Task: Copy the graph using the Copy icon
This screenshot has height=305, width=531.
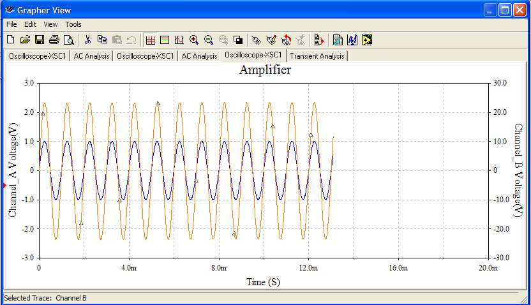Action: click(x=102, y=40)
